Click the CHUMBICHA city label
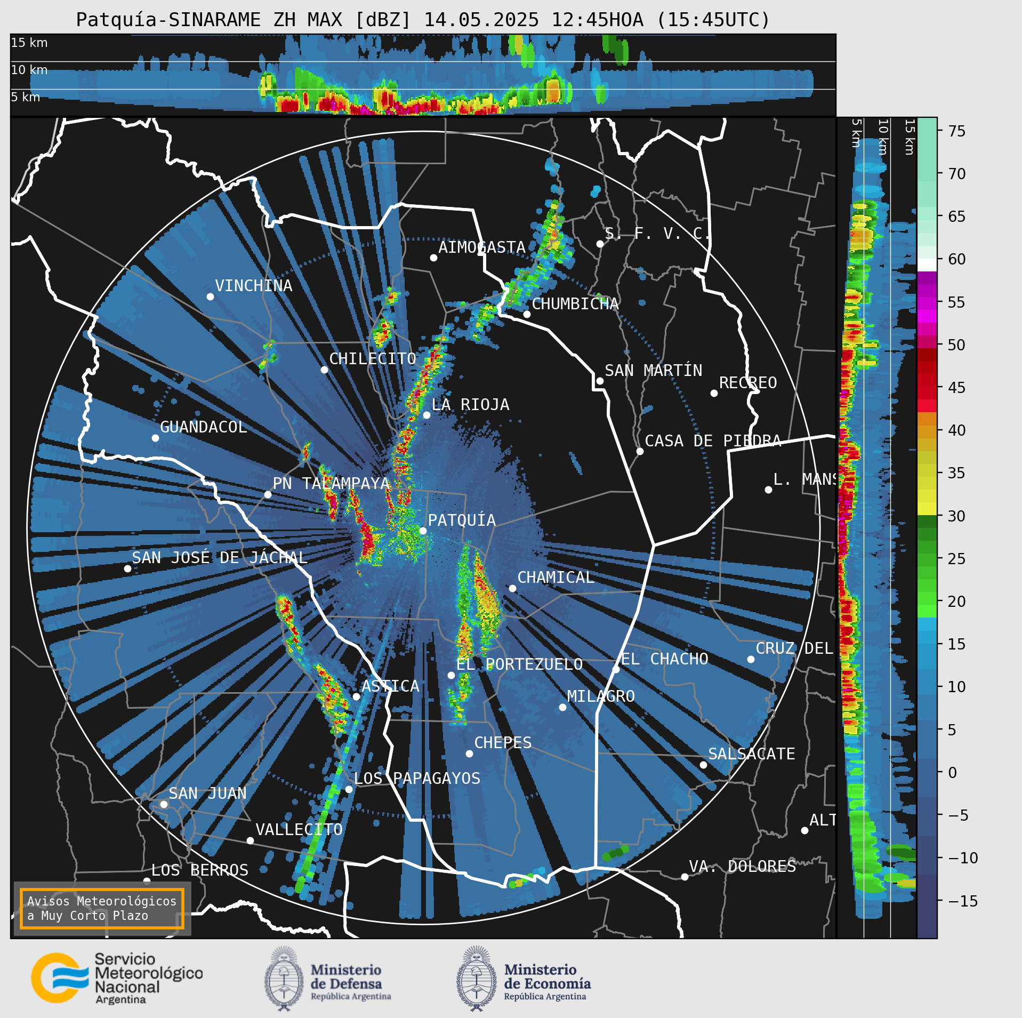The height and width of the screenshot is (1018, 1022). tap(575, 304)
